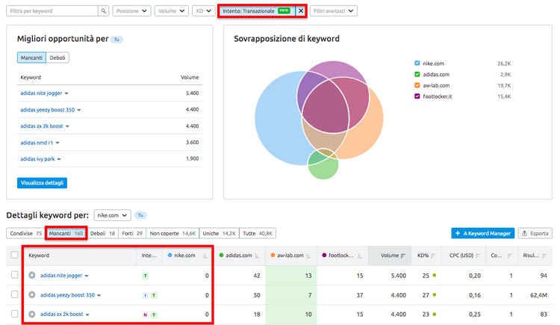The width and height of the screenshot is (560, 325).
Task: Open the Volume filter dropdown
Action: coord(172,10)
